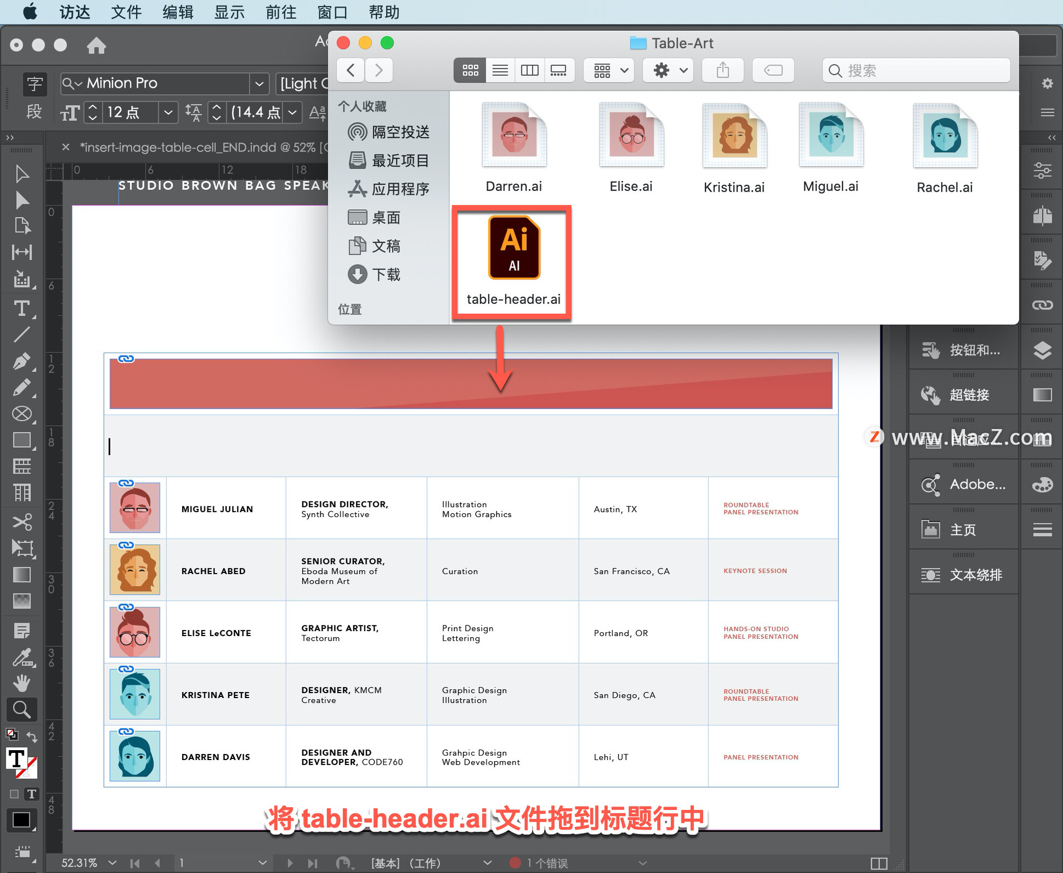Select the Scissors tool
Image resolution: width=1063 pixels, height=873 pixels.
click(22, 521)
